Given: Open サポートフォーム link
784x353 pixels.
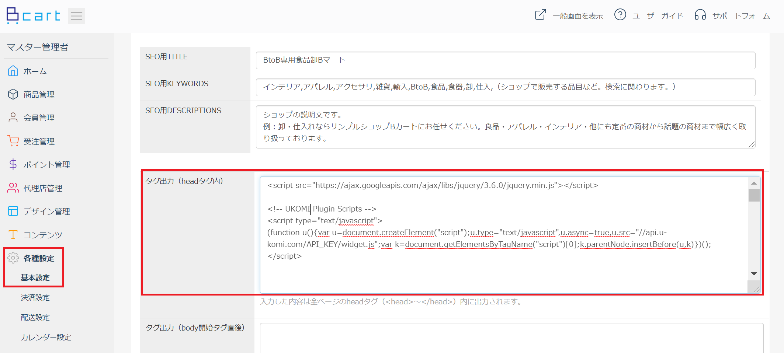Looking at the screenshot, I should 741,16.
